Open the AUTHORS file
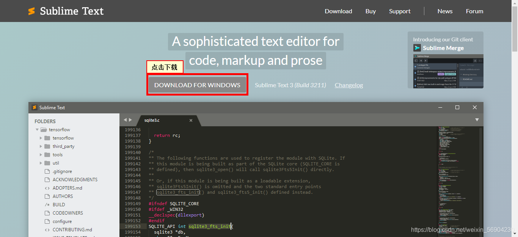 pyautogui.click(x=63, y=196)
